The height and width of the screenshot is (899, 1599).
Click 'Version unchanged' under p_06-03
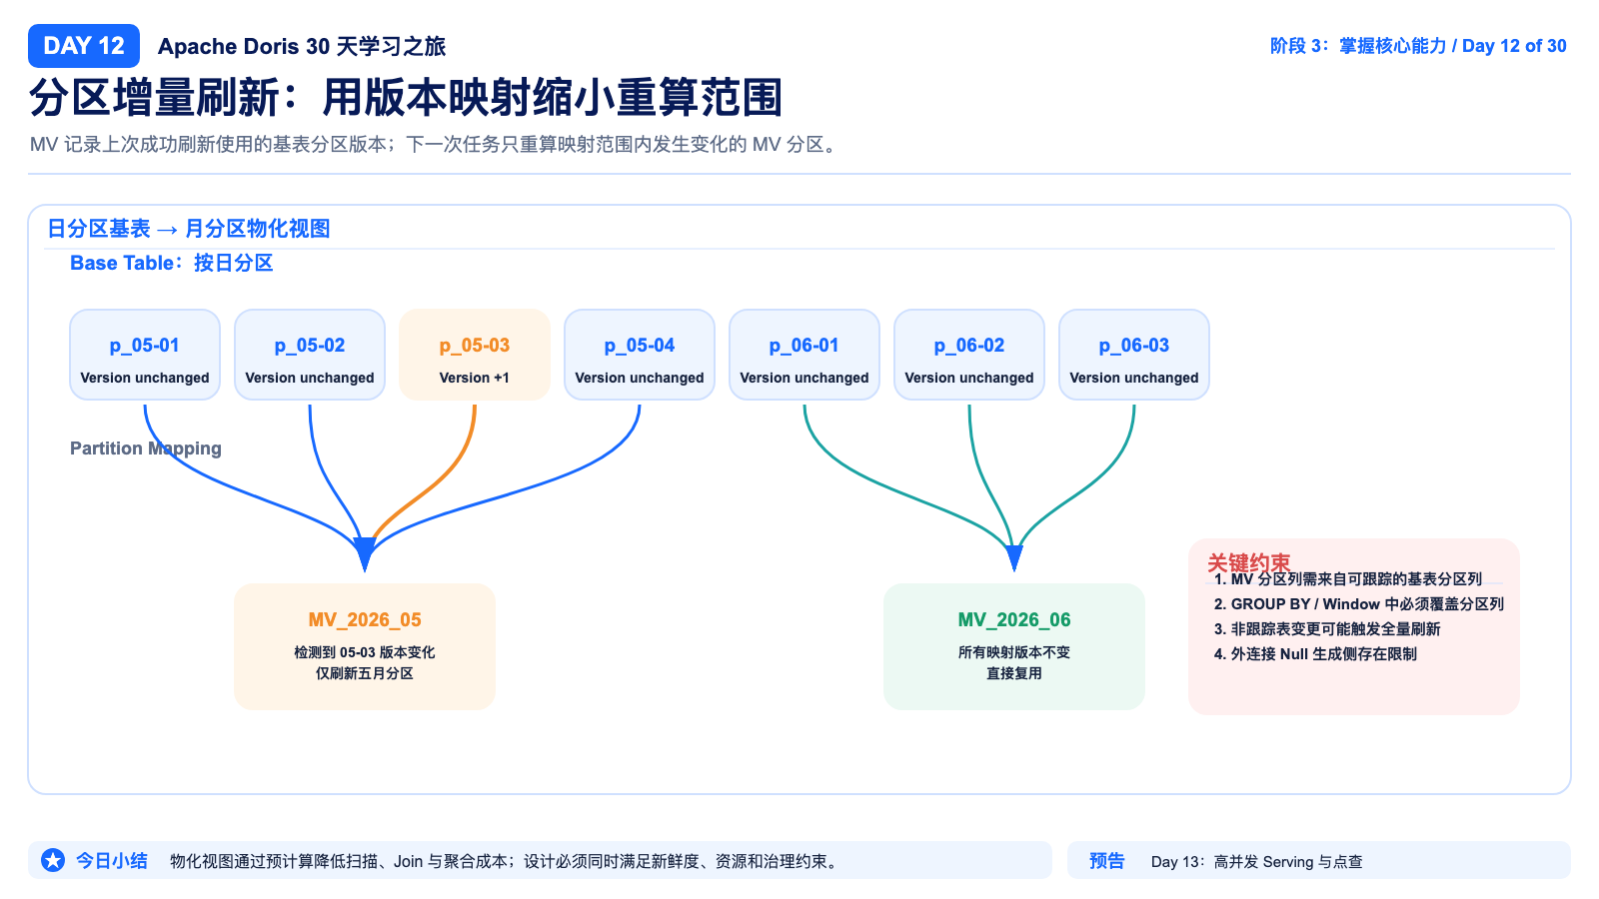click(1134, 378)
